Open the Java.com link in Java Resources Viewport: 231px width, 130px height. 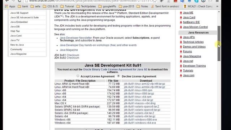(x=188, y=75)
